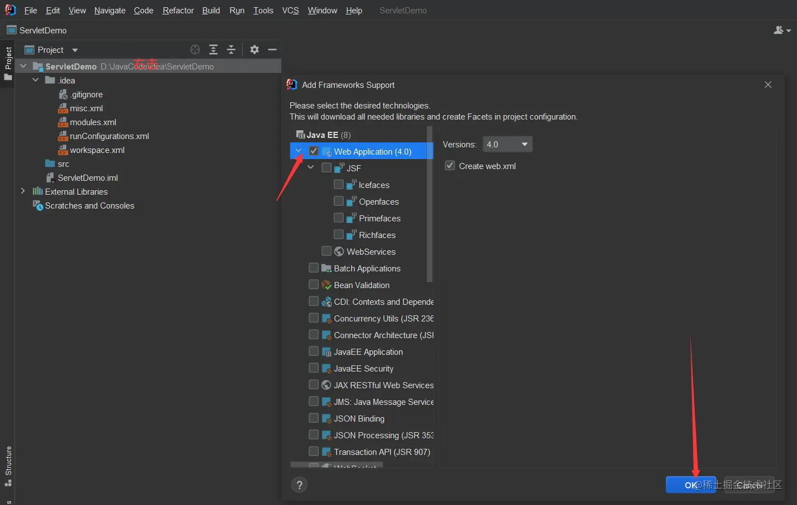Viewport: 797px width, 505px height.
Task: Check the Richfaces checkbox
Action: pyautogui.click(x=339, y=234)
